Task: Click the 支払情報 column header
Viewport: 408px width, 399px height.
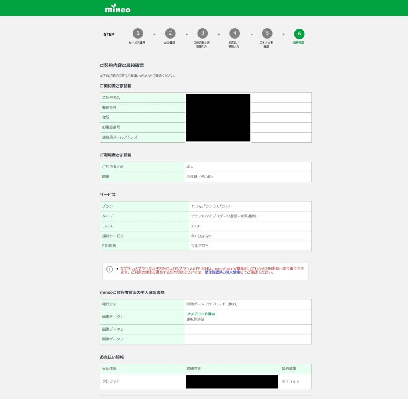Action: coord(109,369)
